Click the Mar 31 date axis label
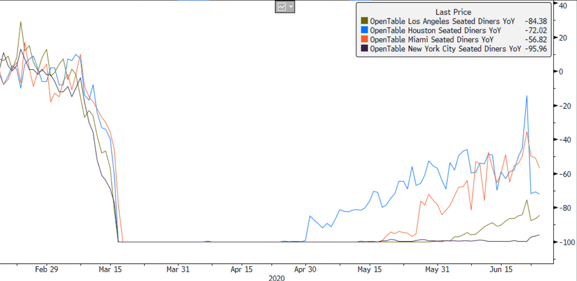 pyautogui.click(x=178, y=270)
